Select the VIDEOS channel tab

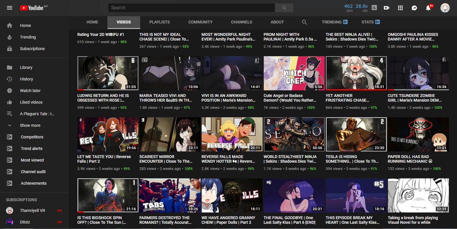pos(124,22)
